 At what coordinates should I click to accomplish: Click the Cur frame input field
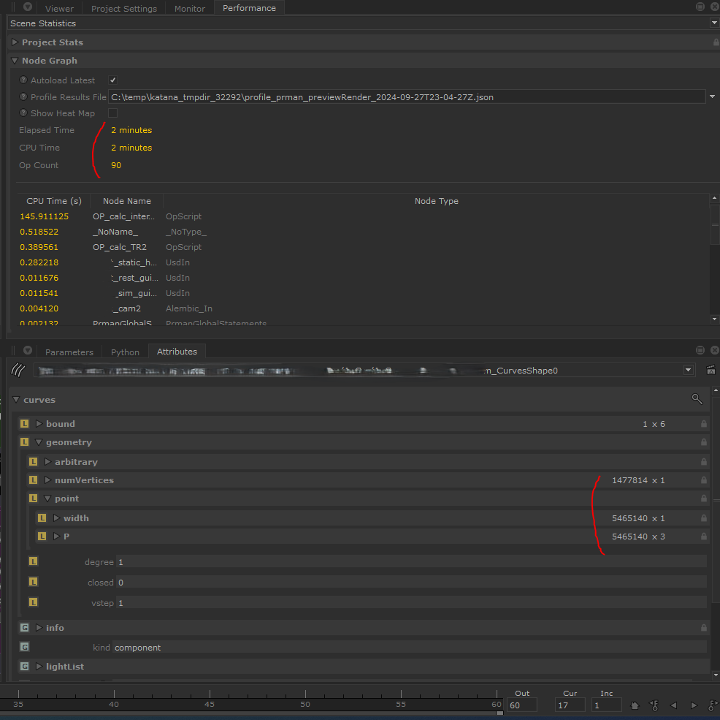[x=568, y=705]
